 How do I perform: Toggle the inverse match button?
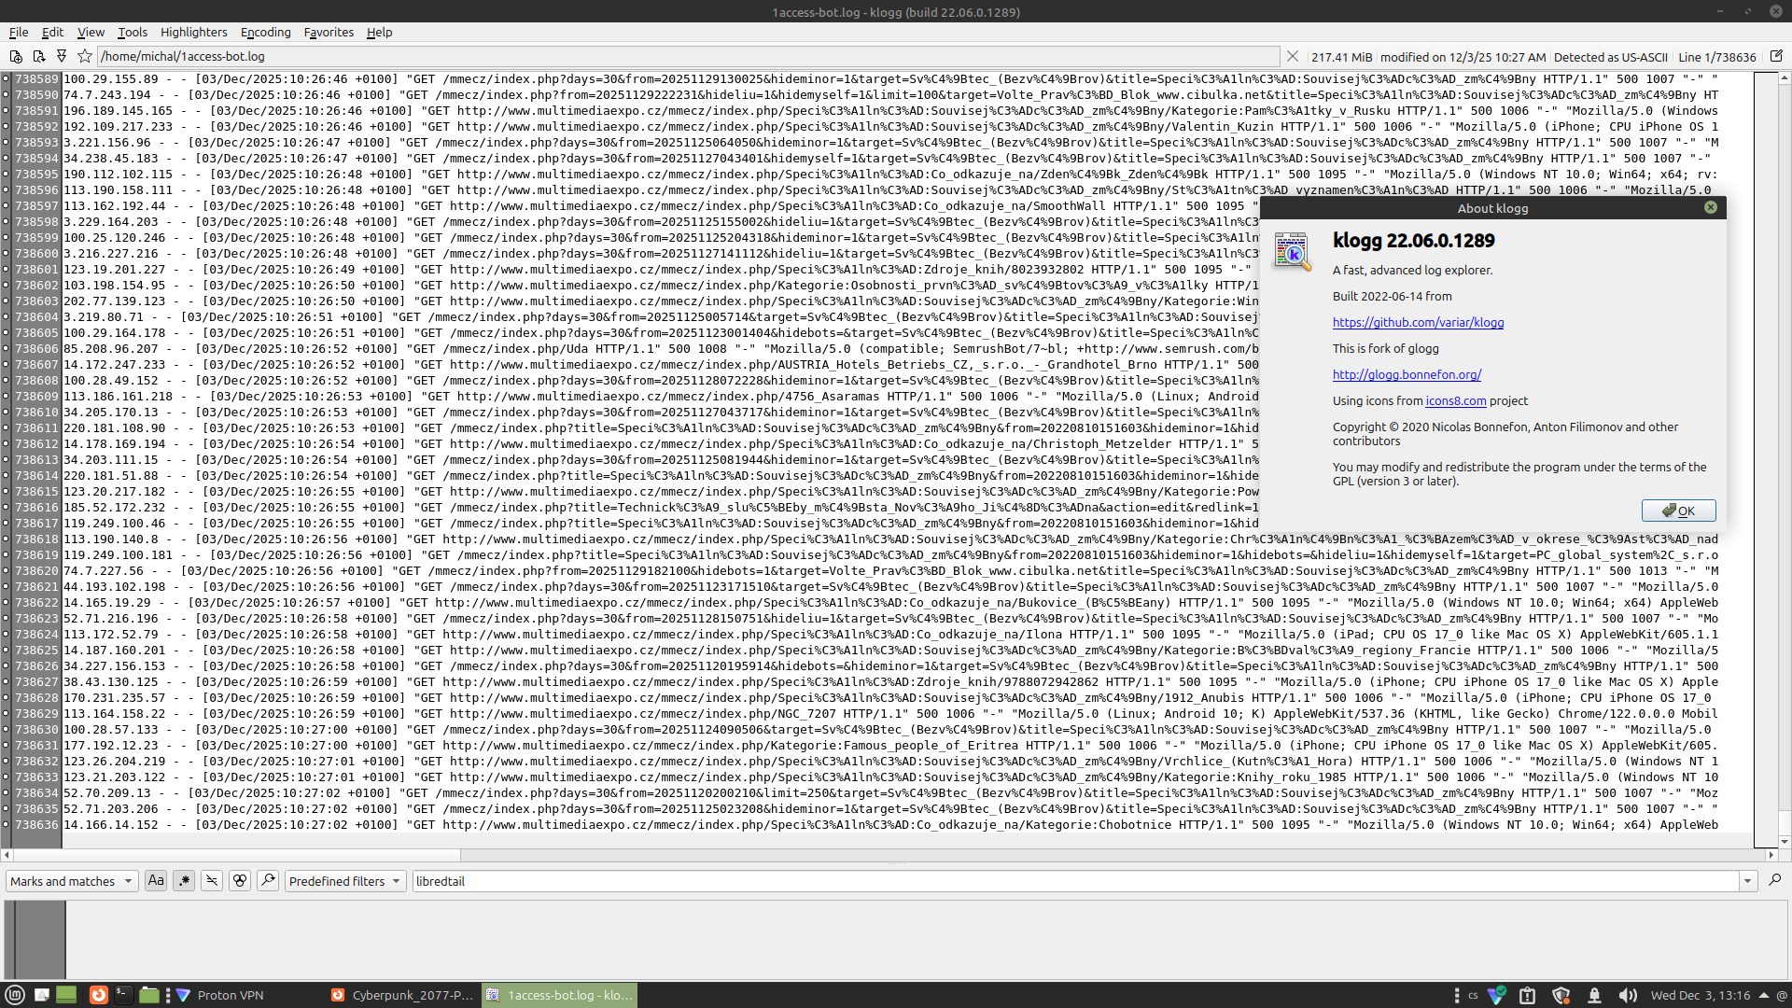coord(212,880)
